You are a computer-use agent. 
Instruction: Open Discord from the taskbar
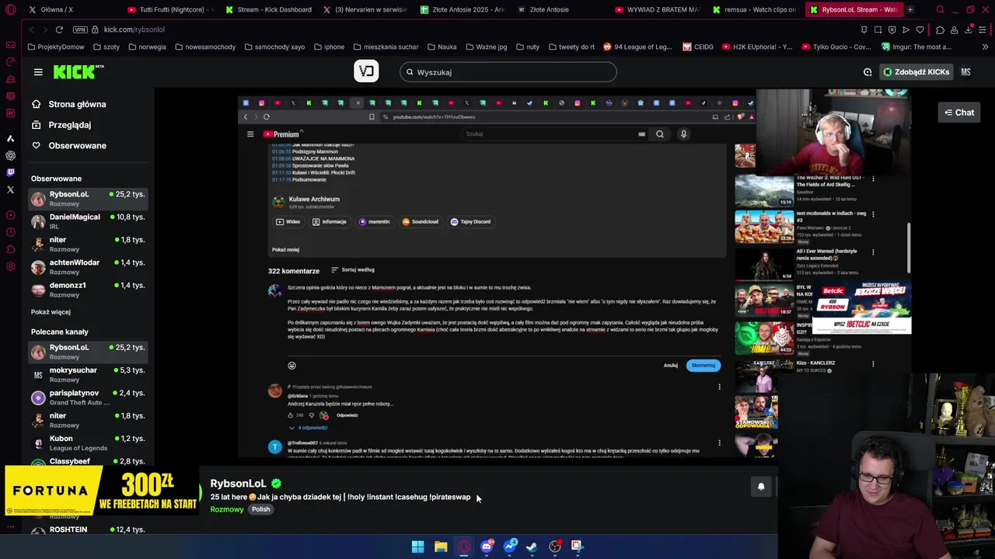487,547
